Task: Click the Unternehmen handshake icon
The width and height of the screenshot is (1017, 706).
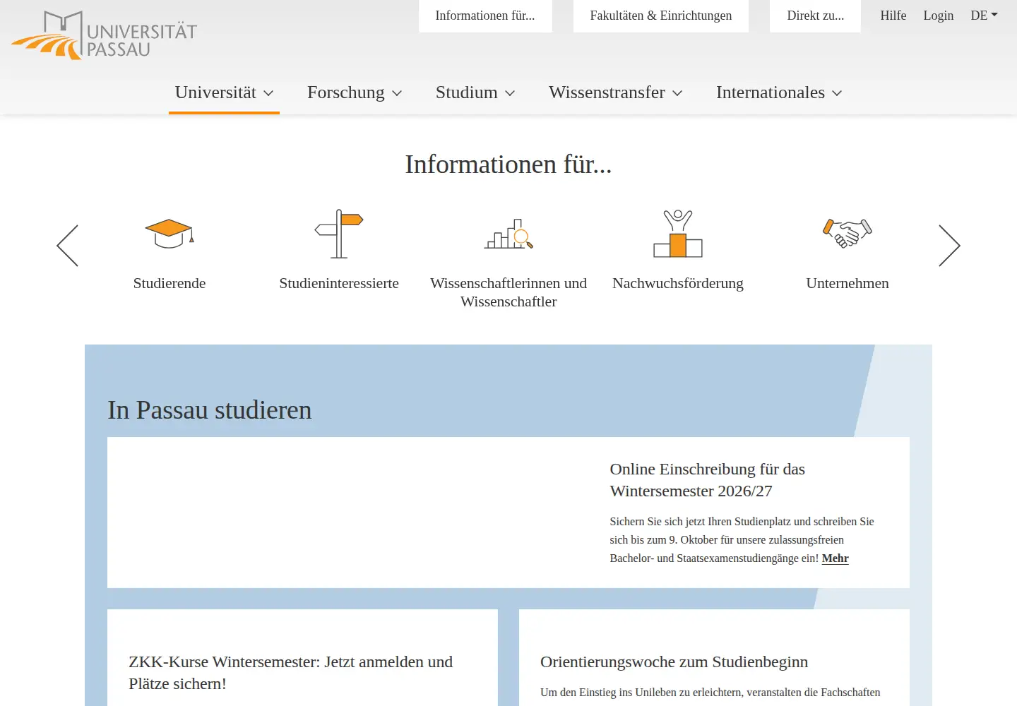Action: point(847,234)
